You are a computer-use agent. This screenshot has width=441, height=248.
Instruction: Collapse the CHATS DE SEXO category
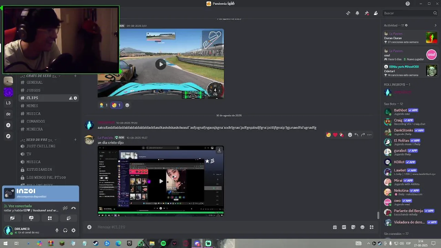point(41,76)
